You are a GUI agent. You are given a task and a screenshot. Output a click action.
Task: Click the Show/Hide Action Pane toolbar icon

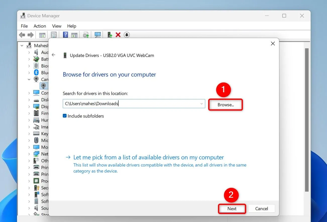click(x=74, y=35)
